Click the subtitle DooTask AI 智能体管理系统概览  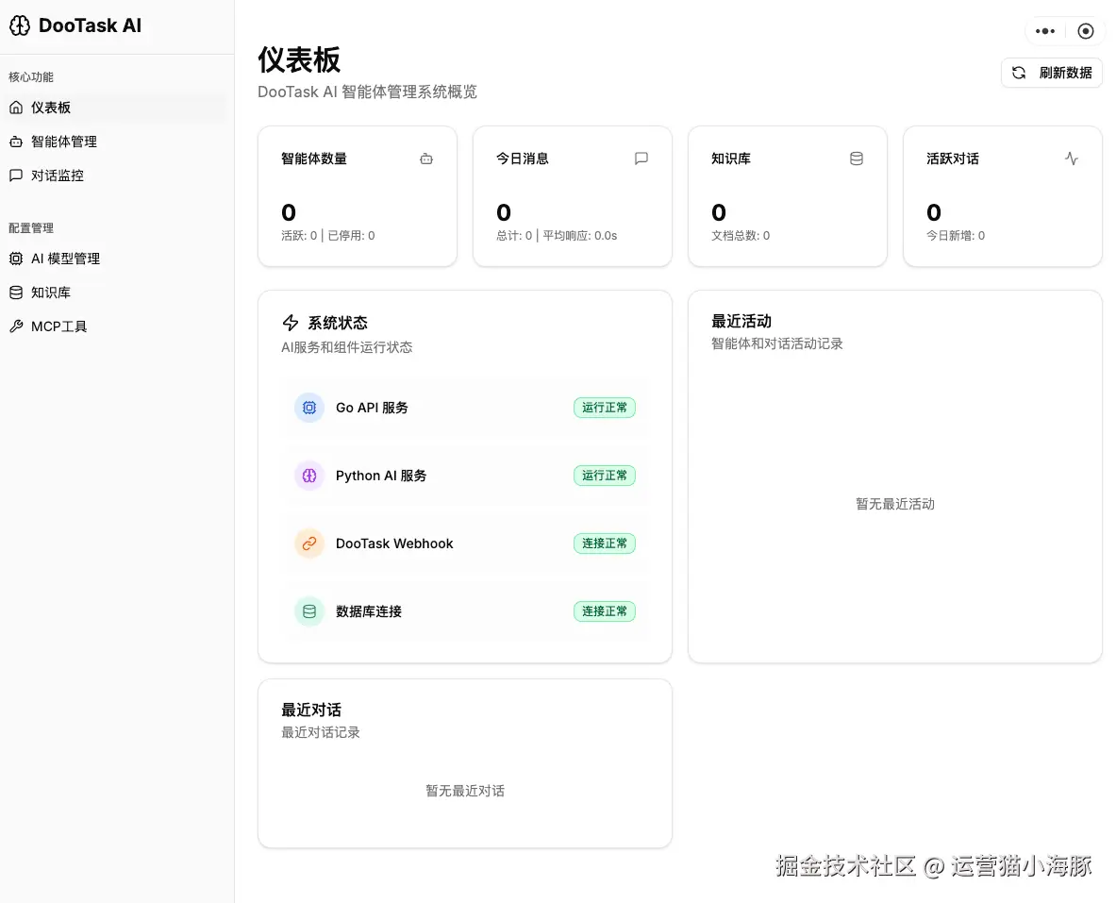point(367,92)
